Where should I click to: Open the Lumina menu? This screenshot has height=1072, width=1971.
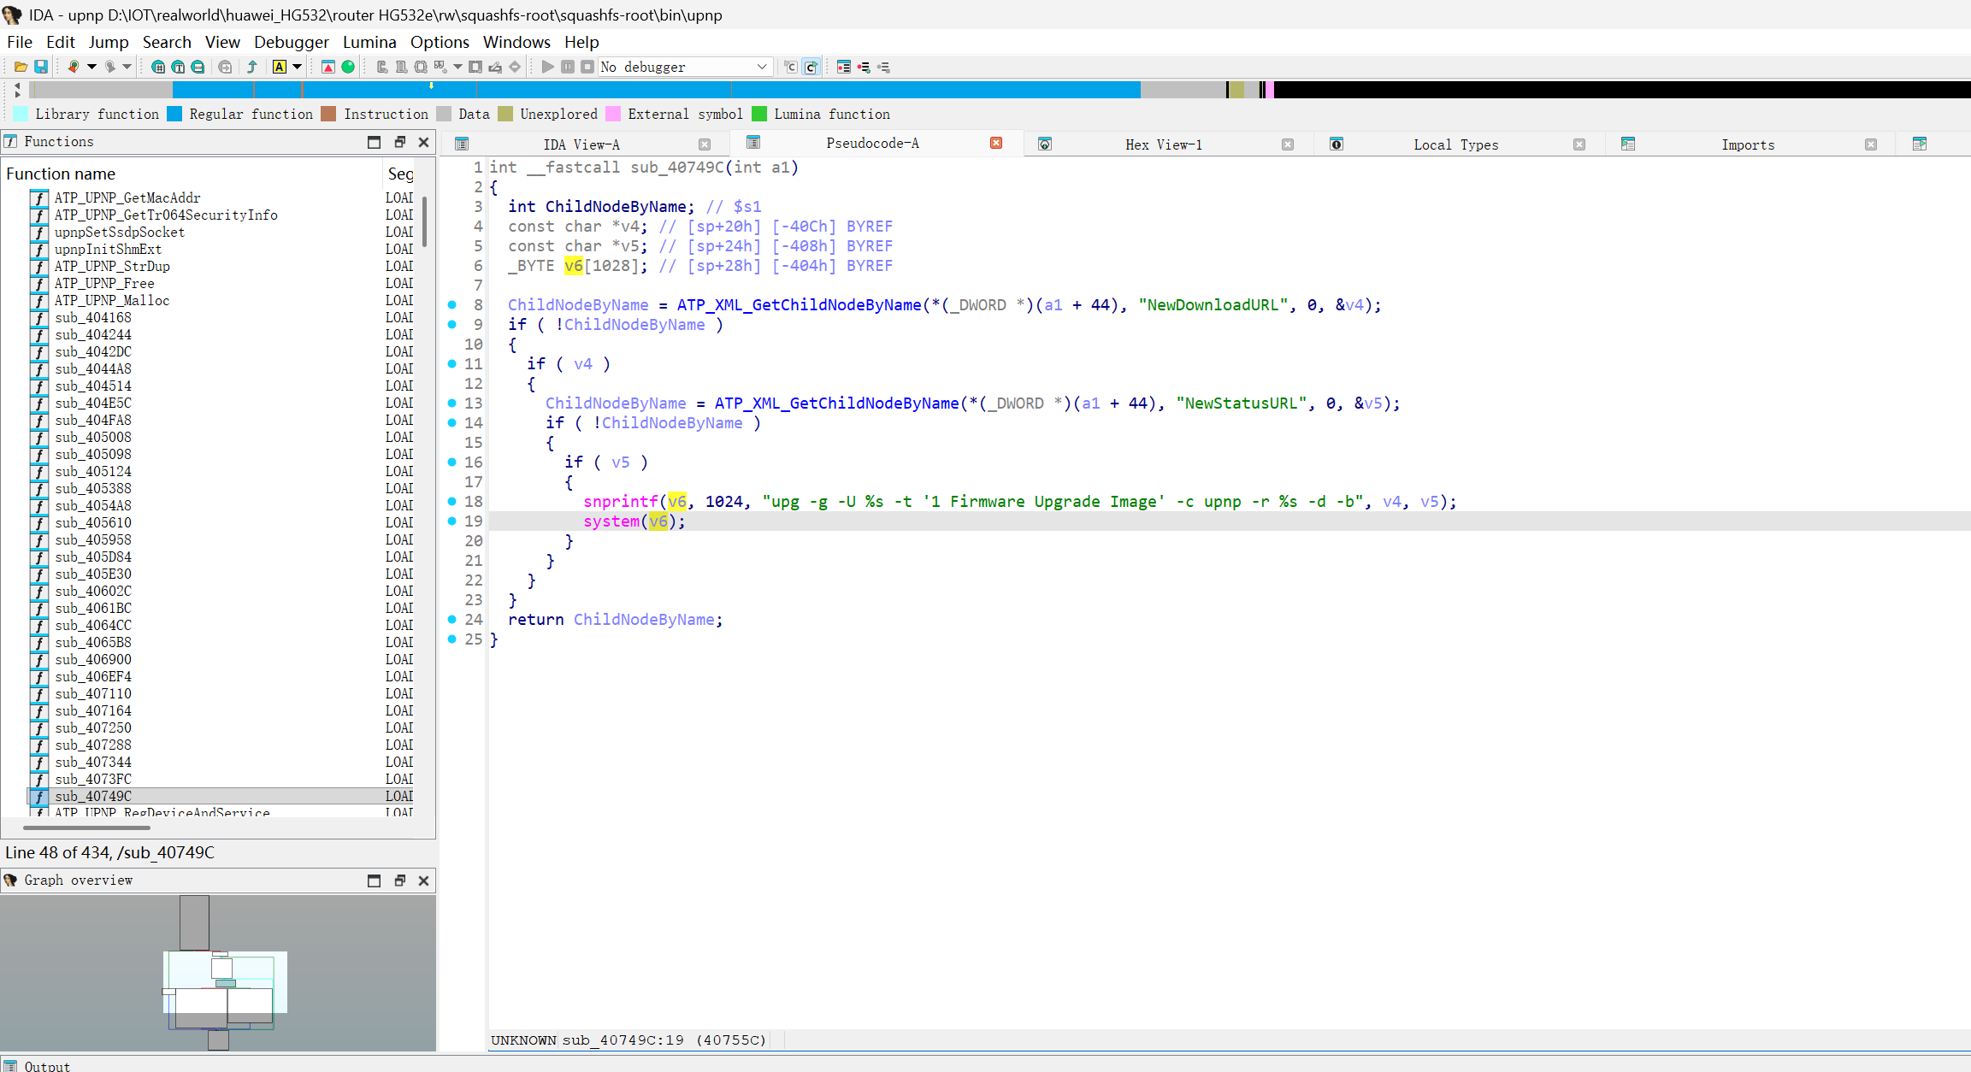[369, 42]
